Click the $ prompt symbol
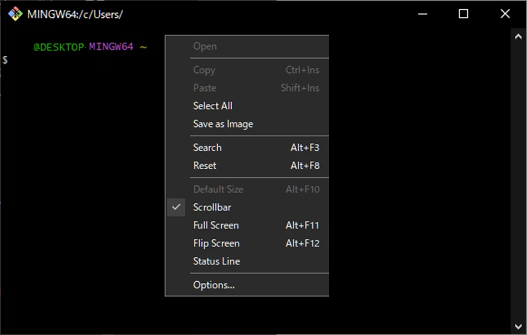This screenshot has height=335, width=527. (x=5, y=60)
